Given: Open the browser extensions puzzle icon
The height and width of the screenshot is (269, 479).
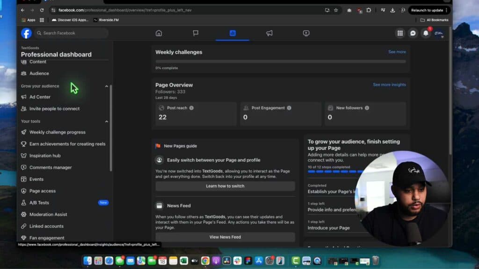Looking at the screenshot, I should (369, 10).
